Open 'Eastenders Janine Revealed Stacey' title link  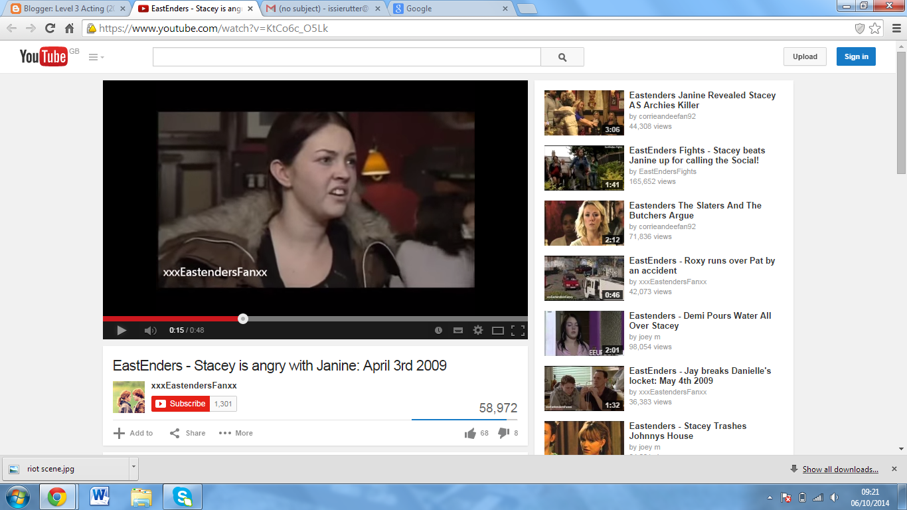point(702,100)
